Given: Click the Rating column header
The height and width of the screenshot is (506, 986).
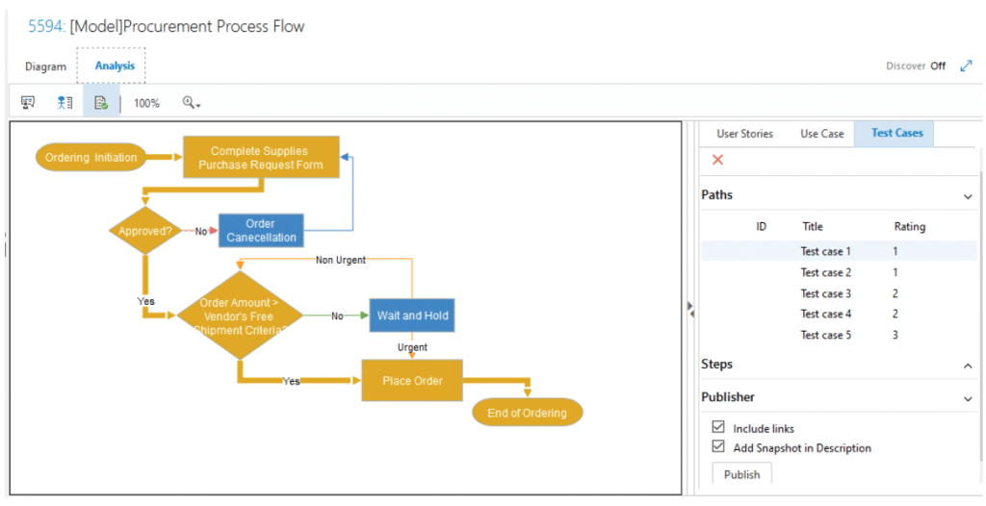Looking at the screenshot, I should [909, 226].
